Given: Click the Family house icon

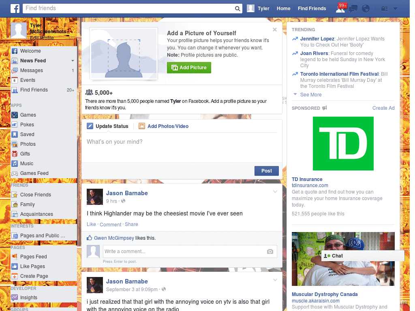Looking at the screenshot, I should pyautogui.click(x=15, y=204).
